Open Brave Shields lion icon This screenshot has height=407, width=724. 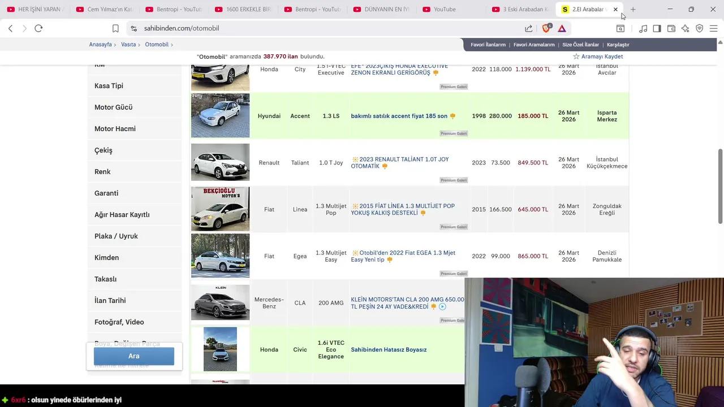(546, 28)
